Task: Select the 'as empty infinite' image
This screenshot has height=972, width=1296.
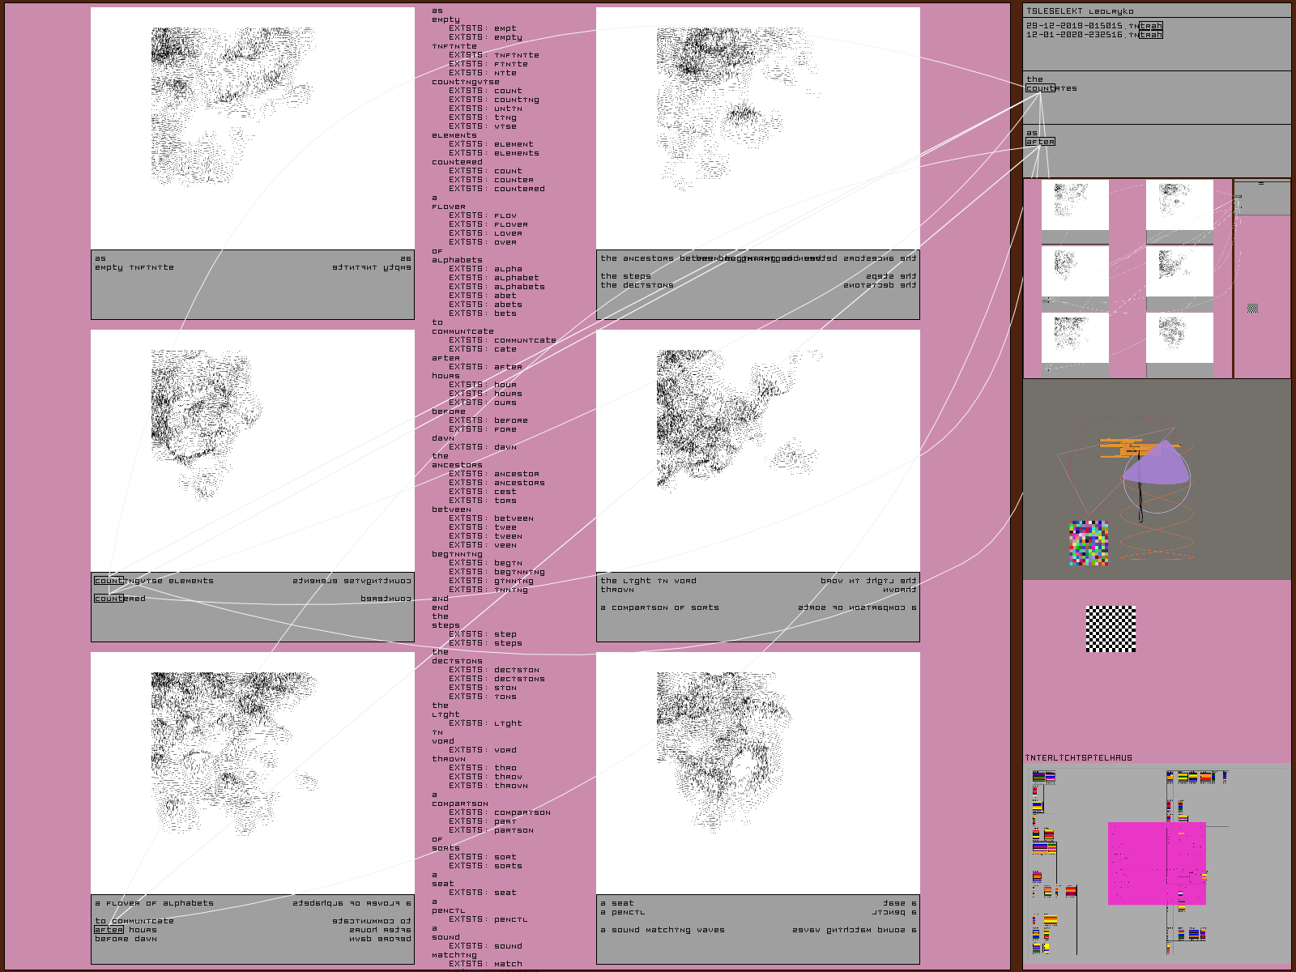Action: tap(253, 128)
